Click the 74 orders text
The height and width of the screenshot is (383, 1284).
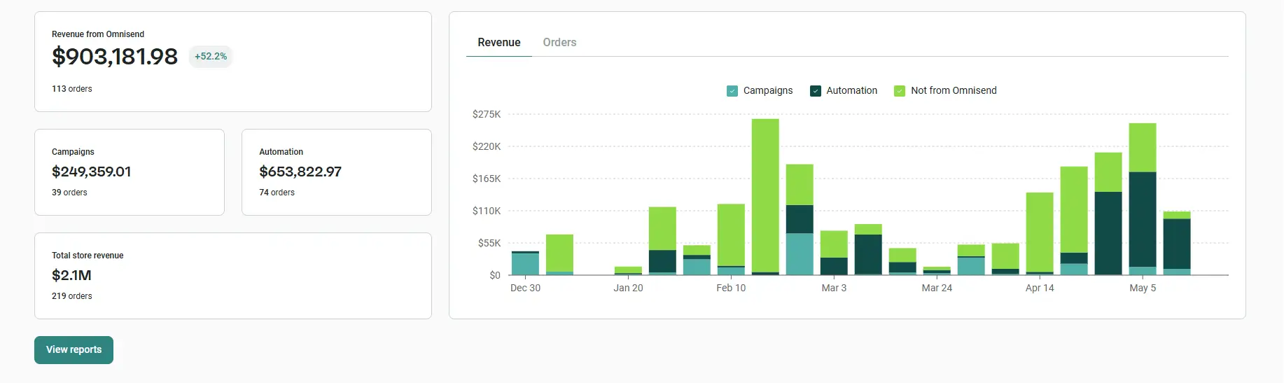click(277, 193)
